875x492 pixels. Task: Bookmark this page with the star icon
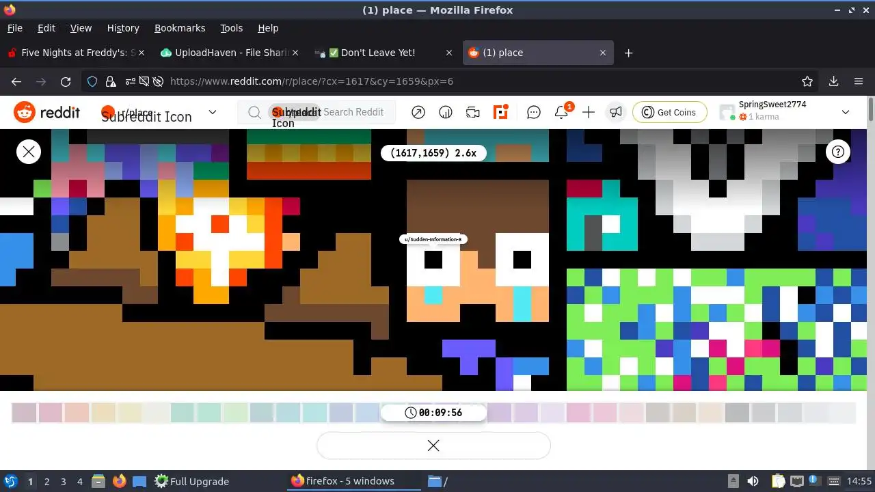pyautogui.click(x=807, y=81)
